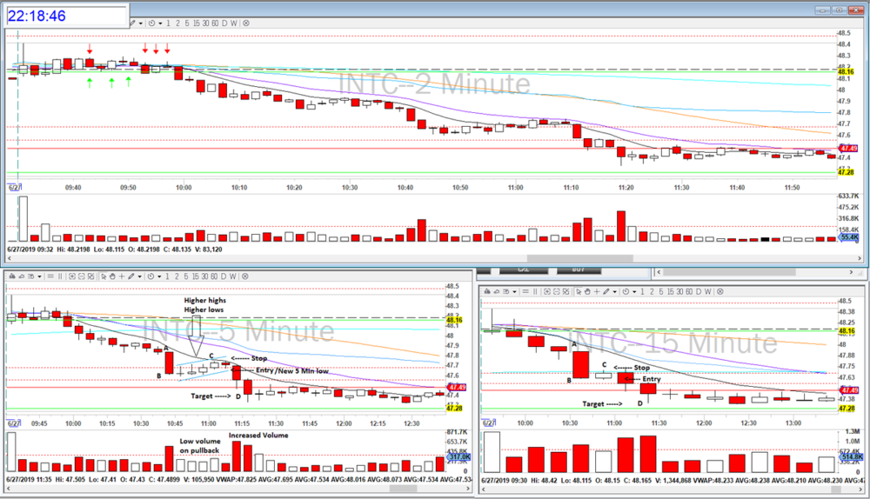This screenshot has width=870, height=499.
Task: Activate the crosshair tool in the 5-minute chart
Action: coord(122,276)
